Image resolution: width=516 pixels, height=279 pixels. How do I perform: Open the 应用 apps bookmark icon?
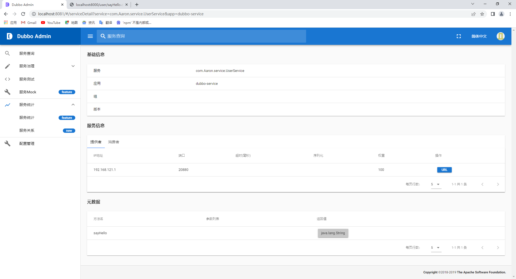tap(6, 23)
